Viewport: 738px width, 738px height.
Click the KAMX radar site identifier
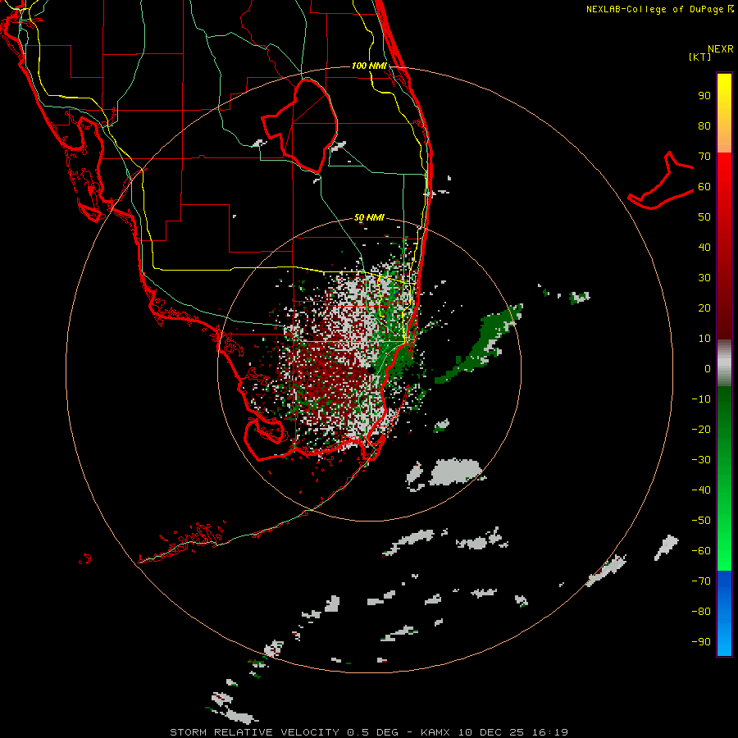coord(435,732)
